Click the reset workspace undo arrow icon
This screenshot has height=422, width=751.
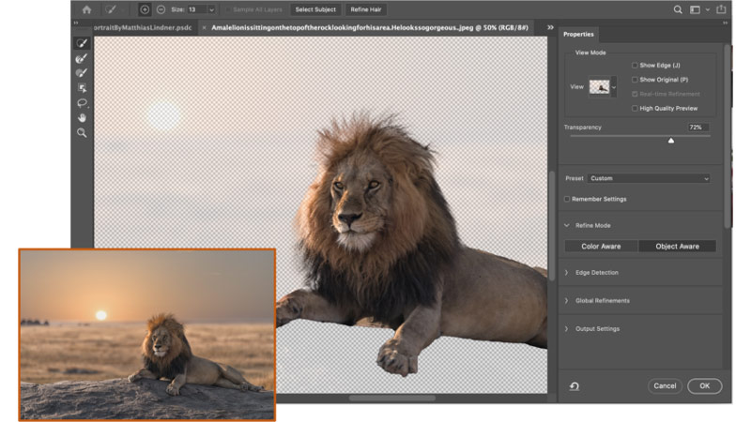coord(574,385)
